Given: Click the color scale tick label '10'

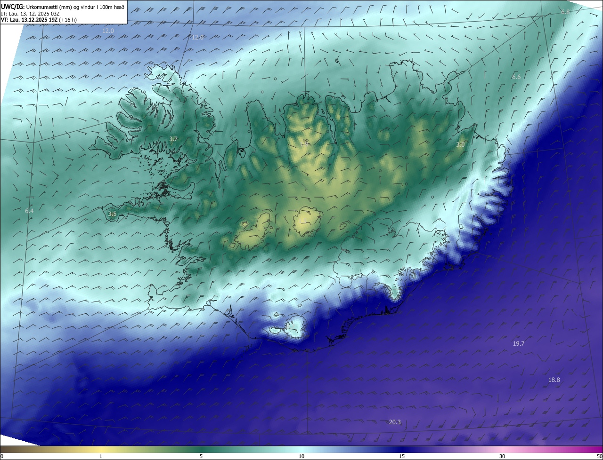Looking at the screenshot, I should point(301,456).
